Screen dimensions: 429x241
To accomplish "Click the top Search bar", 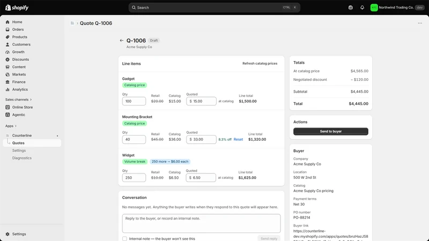I will 214,7.
